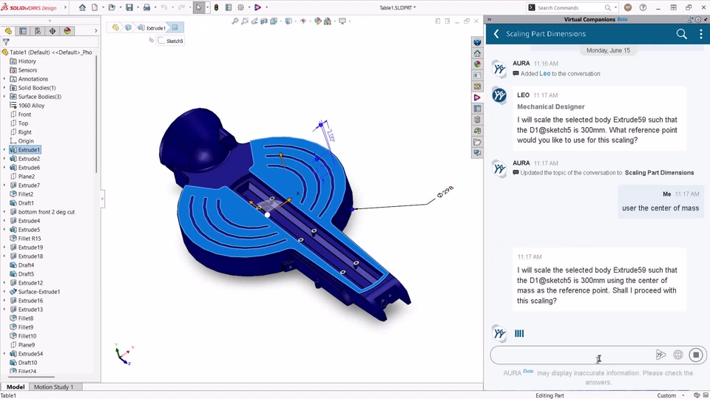Click the Home icon in top toolbar

(x=82, y=7)
